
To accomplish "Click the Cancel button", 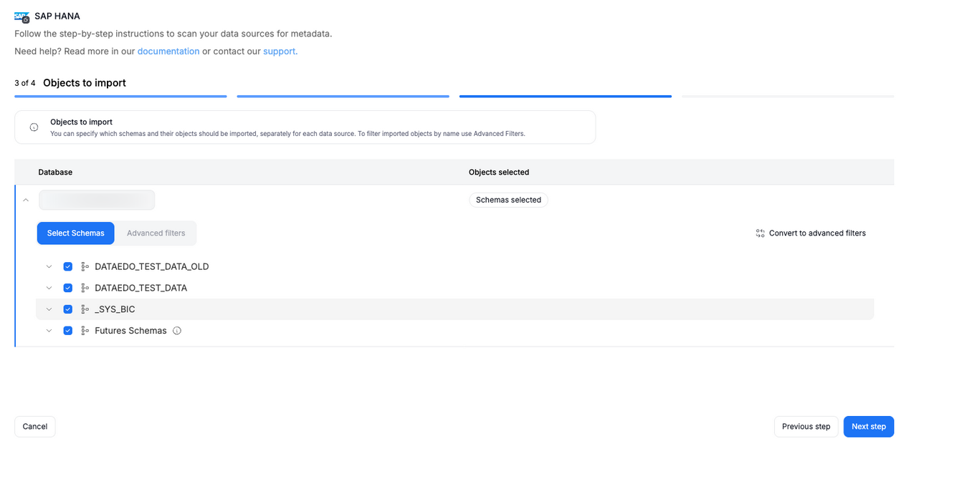I will coord(35,427).
